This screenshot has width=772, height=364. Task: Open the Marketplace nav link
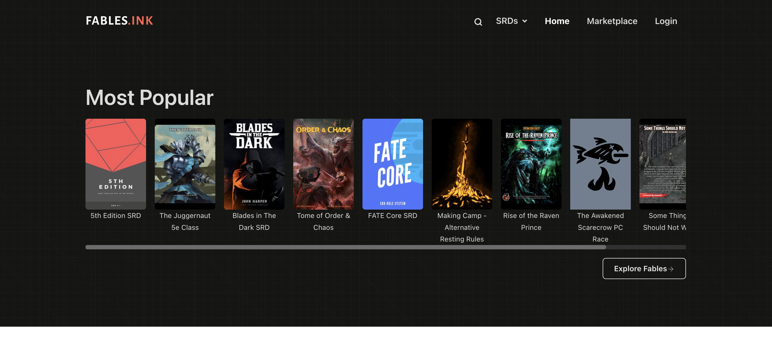pos(612,21)
